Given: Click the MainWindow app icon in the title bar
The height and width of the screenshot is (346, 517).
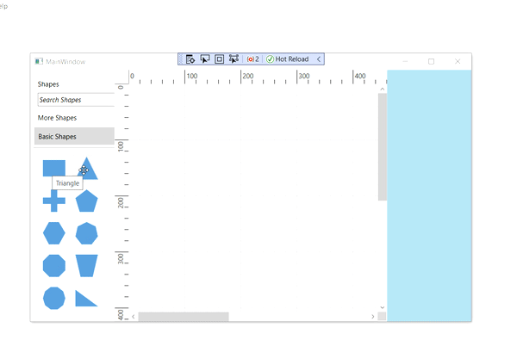Looking at the screenshot, I should click(39, 62).
